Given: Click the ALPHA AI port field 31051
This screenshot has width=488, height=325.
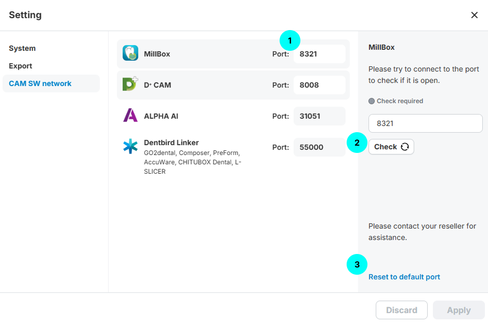Looking at the screenshot, I should coord(319,116).
